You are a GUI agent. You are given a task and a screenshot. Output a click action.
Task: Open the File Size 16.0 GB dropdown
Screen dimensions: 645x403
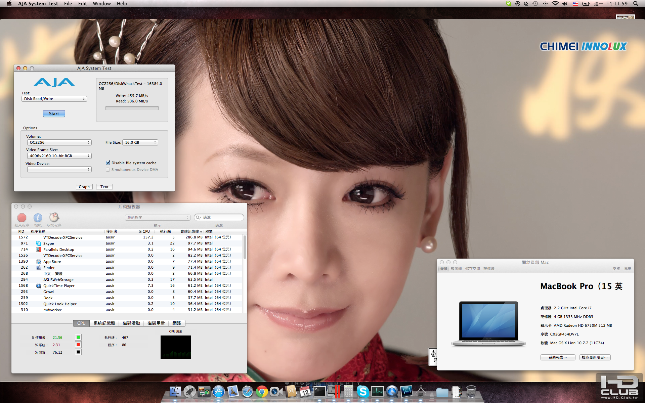pyautogui.click(x=140, y=142)
